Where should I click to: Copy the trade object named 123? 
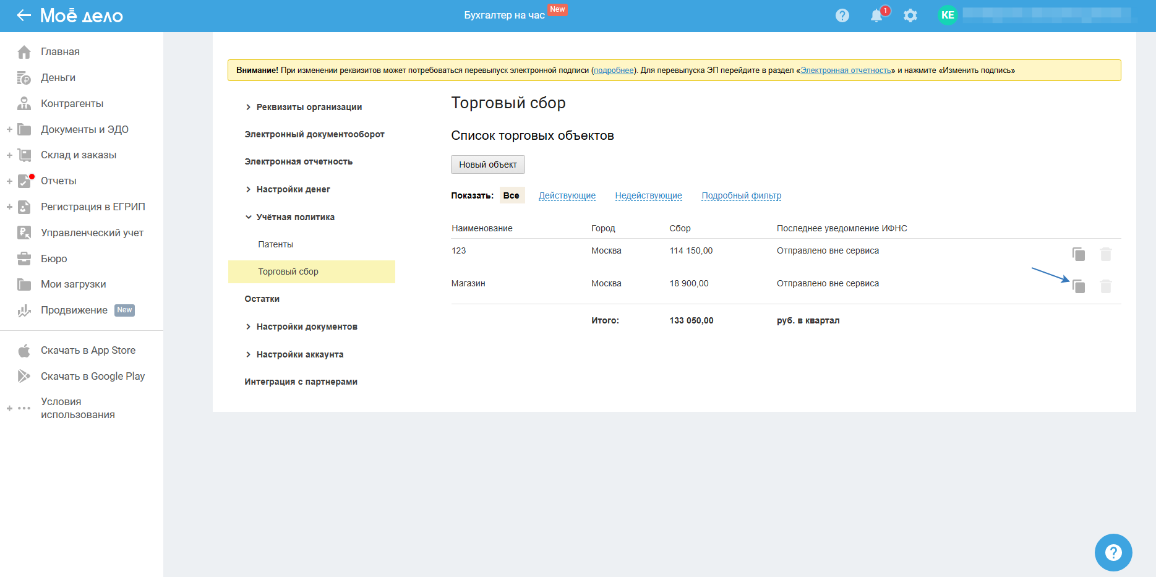[1079, 254]
